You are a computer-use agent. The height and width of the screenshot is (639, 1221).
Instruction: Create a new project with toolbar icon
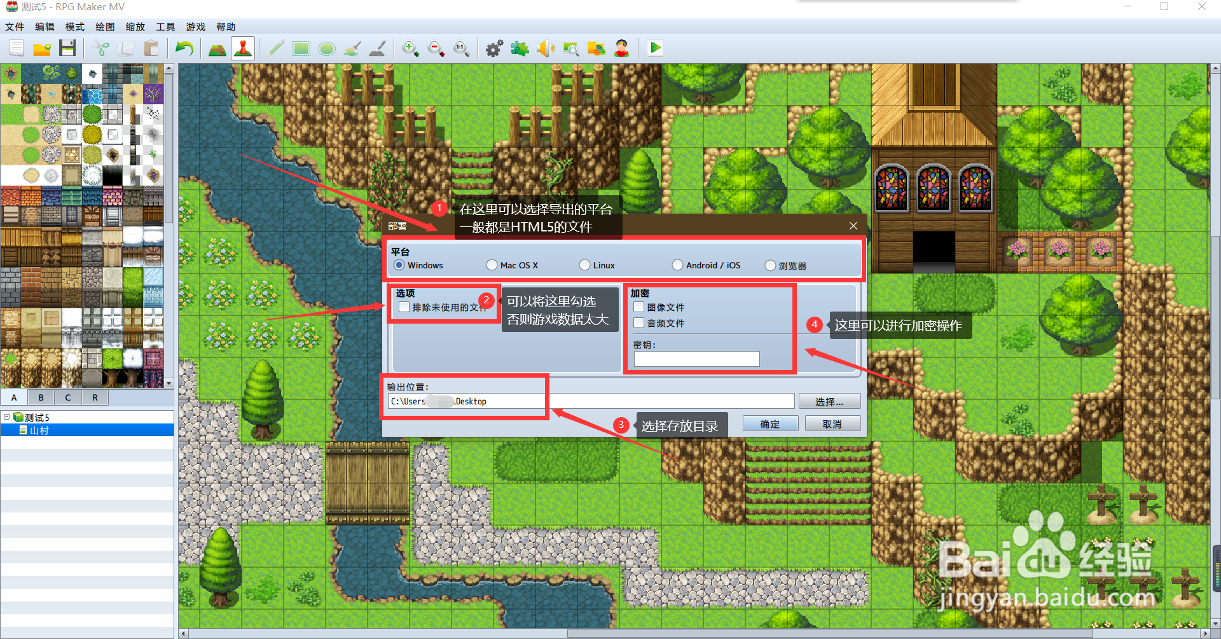(x=17, y=48)
